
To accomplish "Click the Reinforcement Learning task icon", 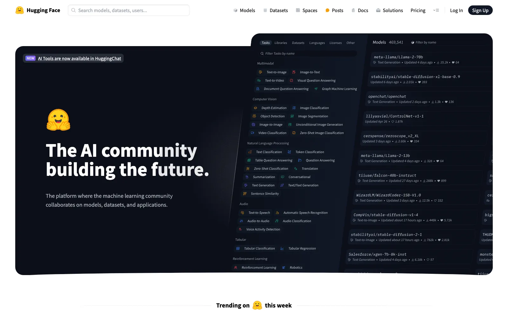I will (x=236, y=267).
